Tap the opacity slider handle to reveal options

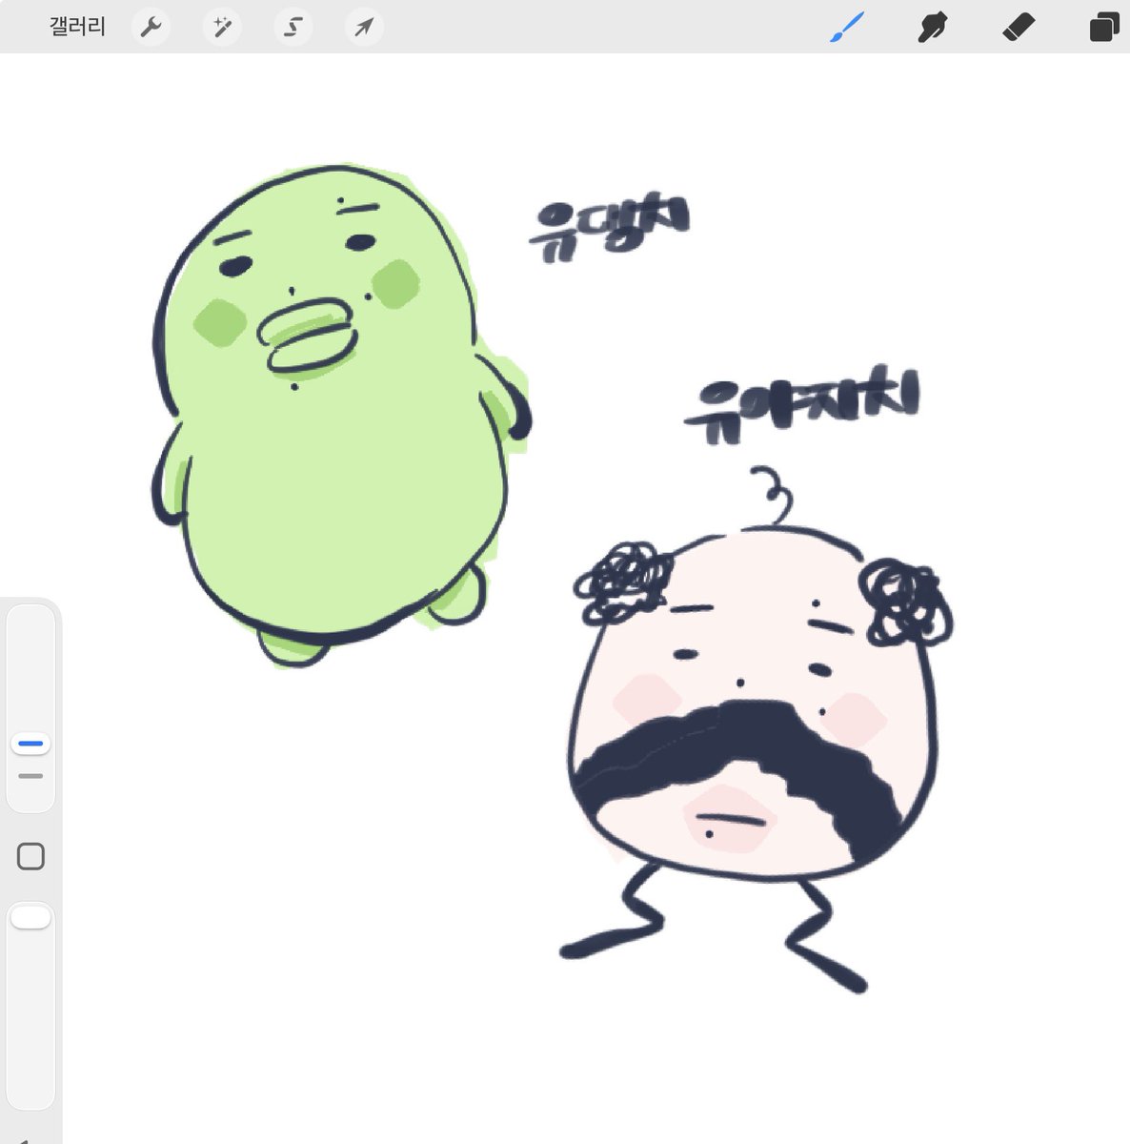coord(30,775)
